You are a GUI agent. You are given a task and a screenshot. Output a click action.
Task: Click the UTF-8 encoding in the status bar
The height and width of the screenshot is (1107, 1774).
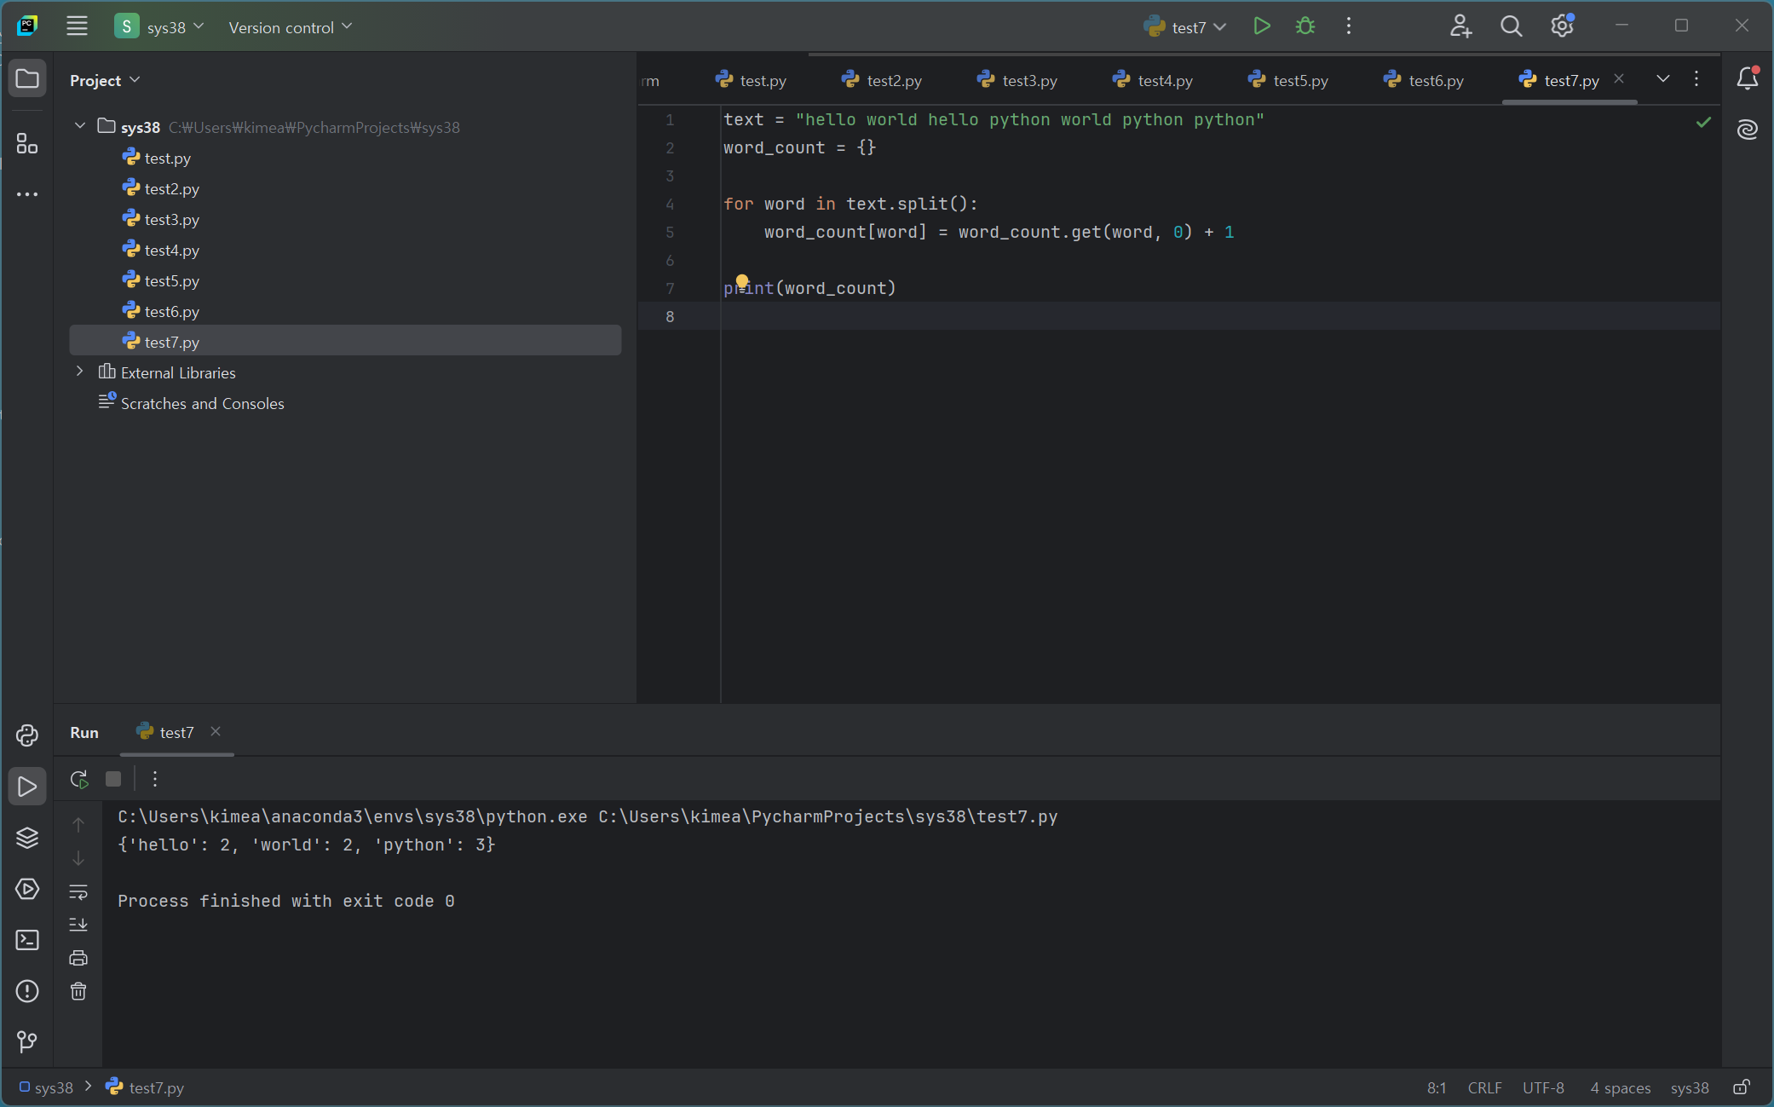pos(1543,1088)
